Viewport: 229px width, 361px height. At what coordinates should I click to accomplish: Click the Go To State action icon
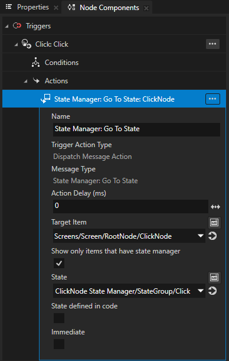[x=45, y=99]
